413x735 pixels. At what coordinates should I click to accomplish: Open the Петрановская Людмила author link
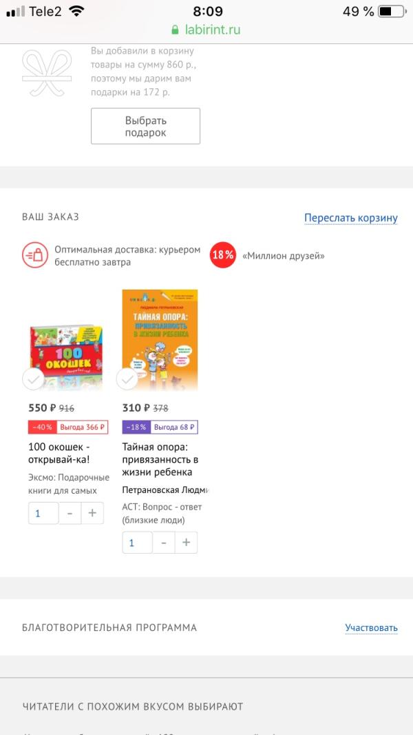[165, 490]
